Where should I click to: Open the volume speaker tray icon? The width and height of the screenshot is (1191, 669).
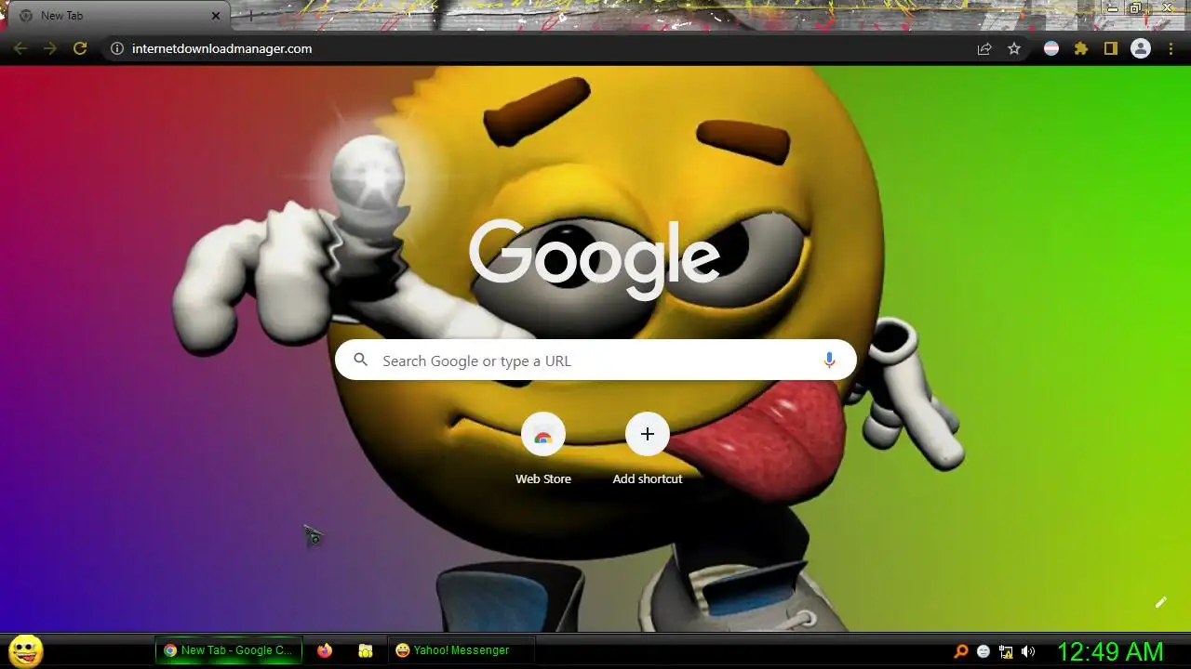(x=1028, y=651)
